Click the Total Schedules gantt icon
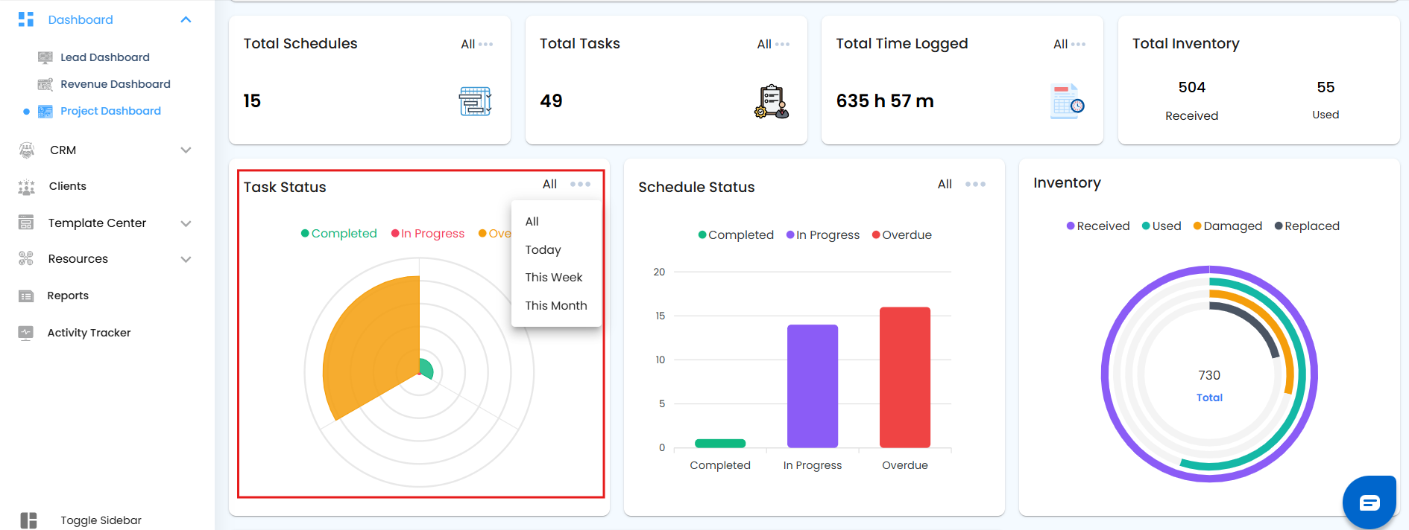The image size is (1409, 530). [x=475, y=101]
